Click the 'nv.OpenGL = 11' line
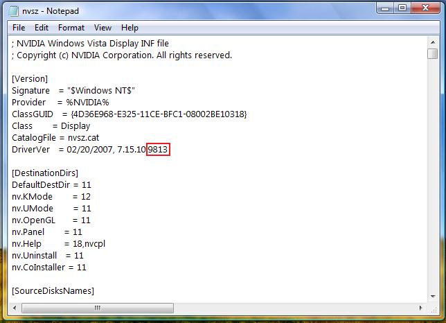 [51, 220]
